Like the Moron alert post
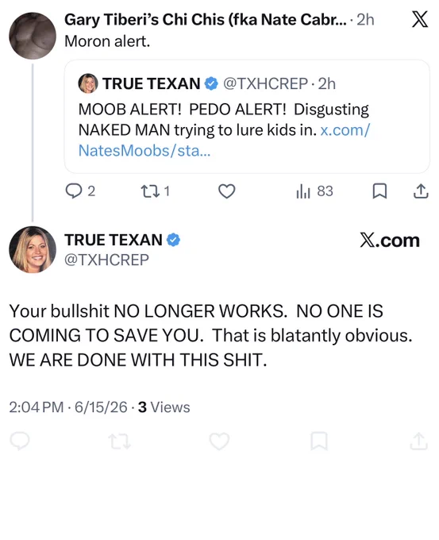The width and height of the screenshot is (439, 540). [226, 191]
